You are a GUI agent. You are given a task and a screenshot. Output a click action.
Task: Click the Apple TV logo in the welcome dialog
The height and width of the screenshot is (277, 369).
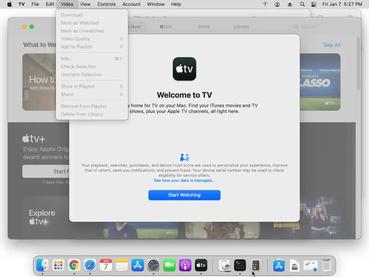tap(184, 69)
